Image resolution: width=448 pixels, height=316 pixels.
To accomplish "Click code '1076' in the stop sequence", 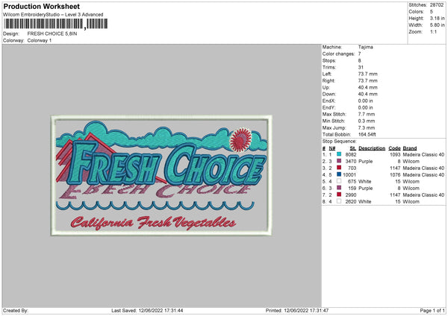I will pyautogui.click(x=395, y=175).
